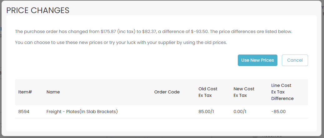Select item number 8594 in the table
324x138 pixels.
(x=24, y=112)
